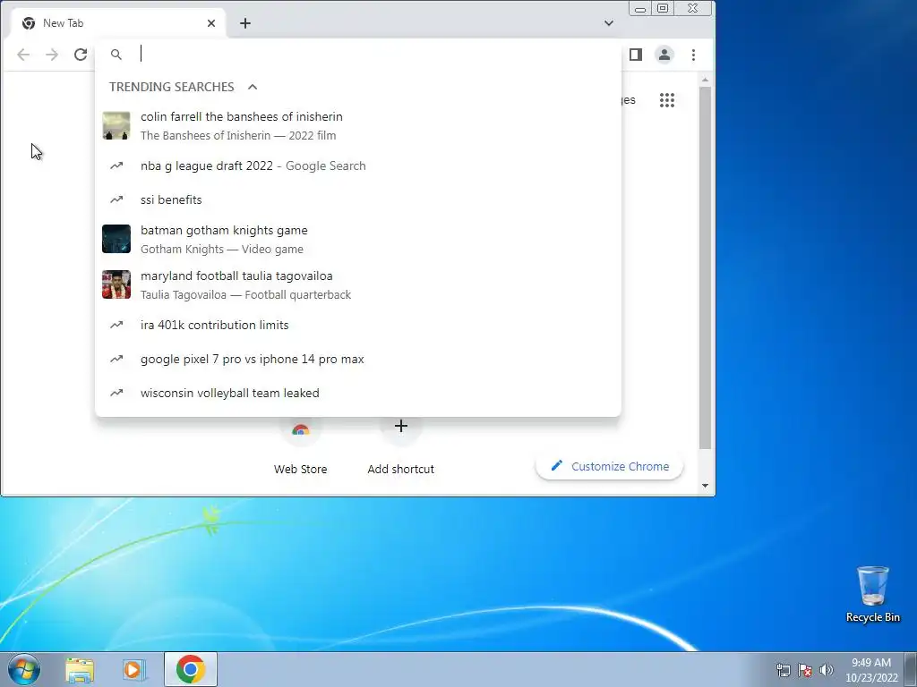This screenshot has width=917, height=687.
Task: Open Windows Explorer from the taskbar
Action: [x=80, y=669]
